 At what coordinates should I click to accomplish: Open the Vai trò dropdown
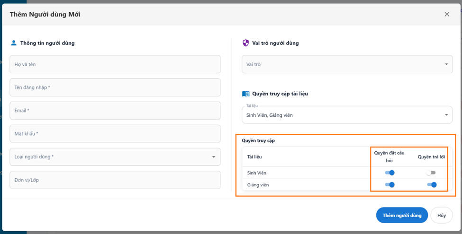coord(347,64)
